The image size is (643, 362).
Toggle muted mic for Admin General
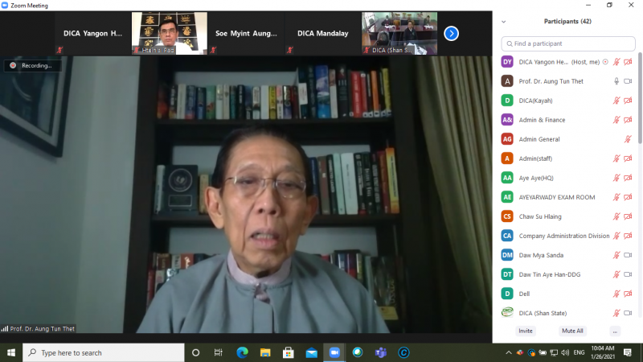click(x=628, y=139)
